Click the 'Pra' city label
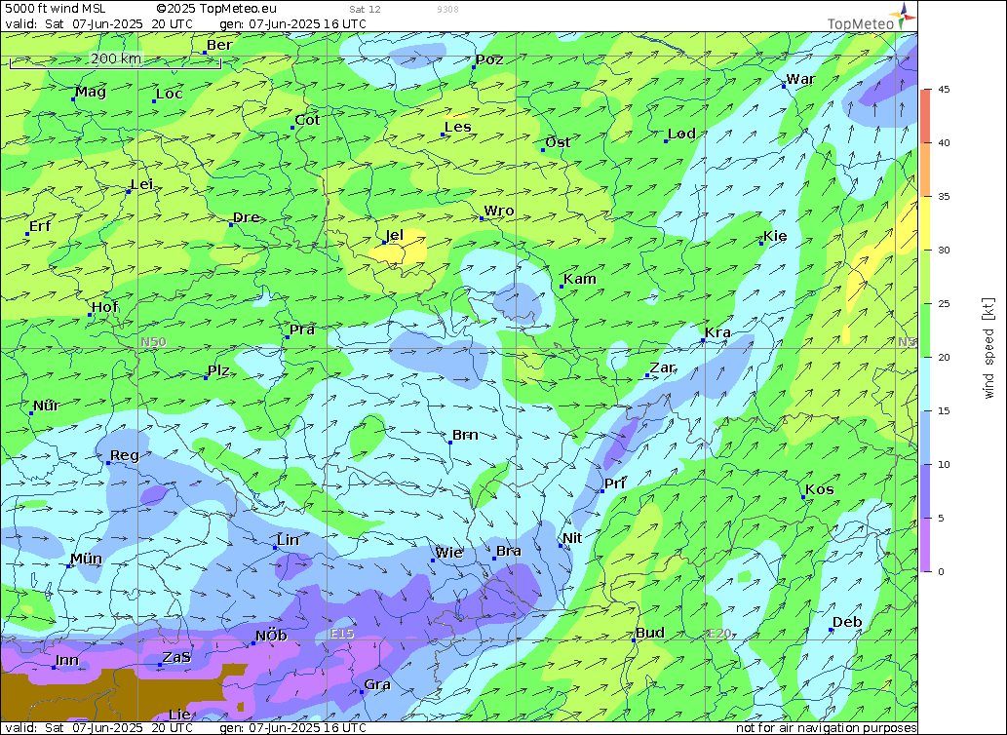1007x735 pixels. tap(302, 329)
